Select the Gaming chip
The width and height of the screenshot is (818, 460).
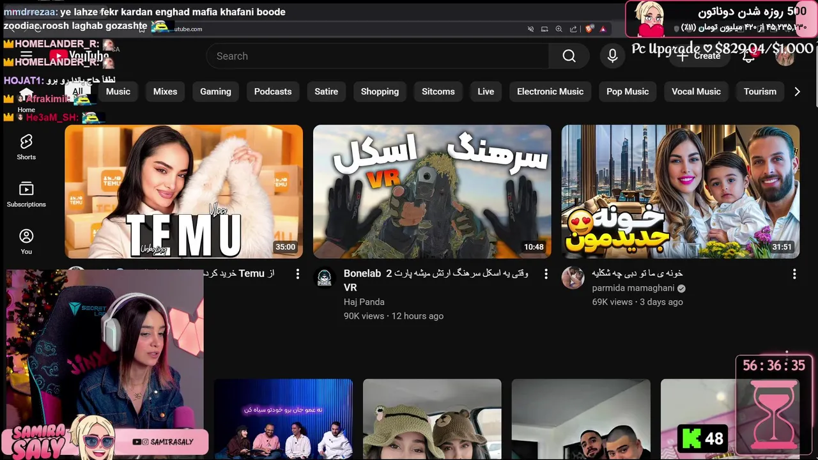pyautogui.click(x=215, y=91)
